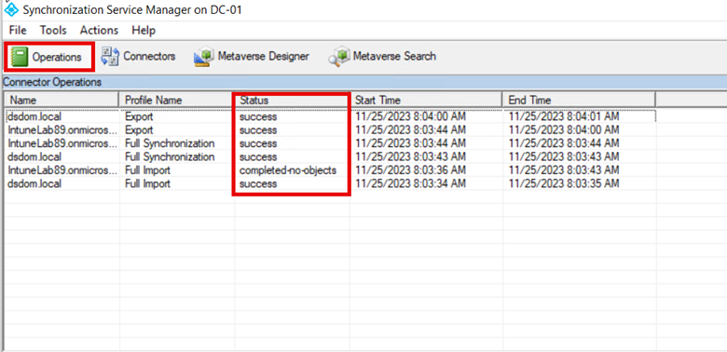727x352 pixels.
Task: Select the dsdom.local Full Synchronization row
Action: coord(331,157)
